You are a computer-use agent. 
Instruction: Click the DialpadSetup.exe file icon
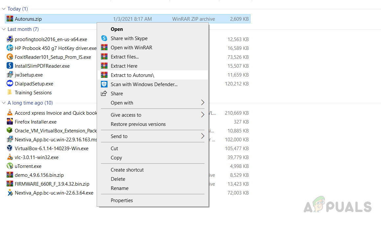pos(10,84)
